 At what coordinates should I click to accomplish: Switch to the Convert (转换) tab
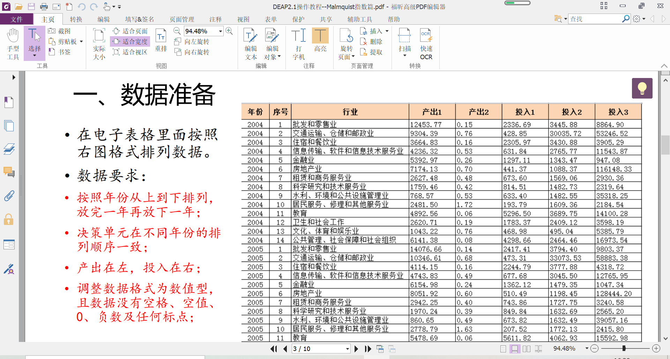(x=76, y=19)
